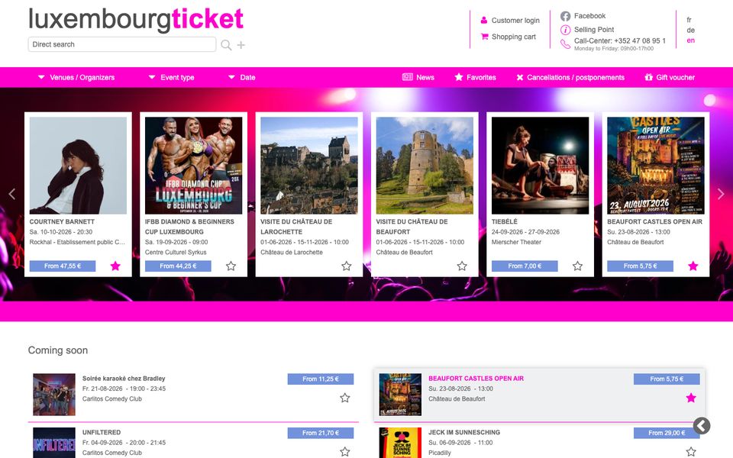Click the Gift voucher present icon
The height and width of the screenshot is (458, 733).
tap(648, 77)
